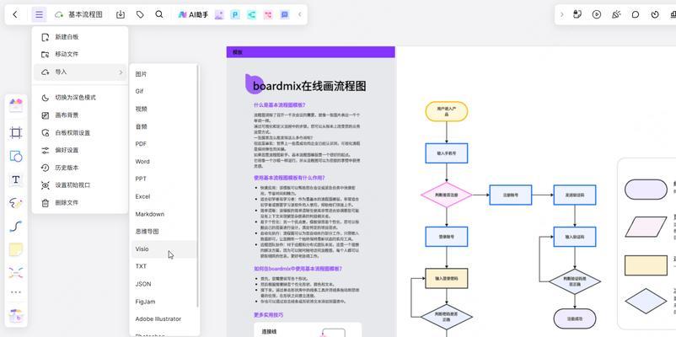676x337 pixels.
Task: Click the celebration confetti icon
Action: point(616,14)
